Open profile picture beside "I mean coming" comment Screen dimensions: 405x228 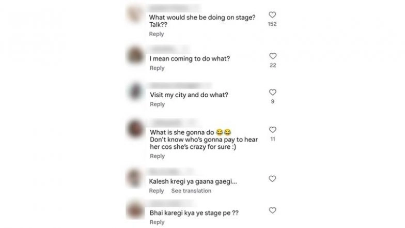point(135,55)
